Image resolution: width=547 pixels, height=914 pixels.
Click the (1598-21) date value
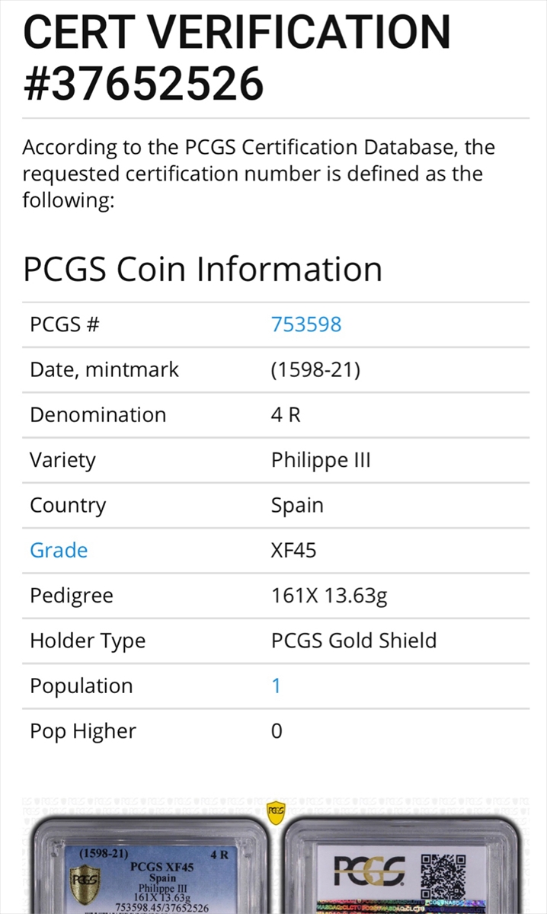tap(315, 370)
